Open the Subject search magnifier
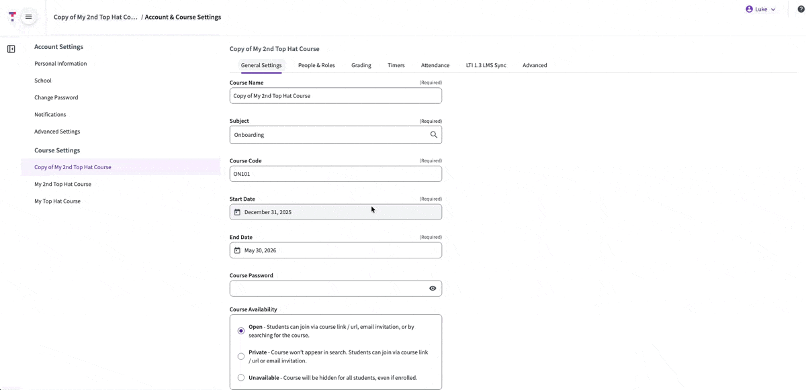806x390 pixels. point(433,134)
